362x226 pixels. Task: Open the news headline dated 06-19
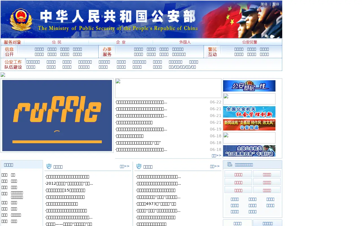(x=141, y=129)
